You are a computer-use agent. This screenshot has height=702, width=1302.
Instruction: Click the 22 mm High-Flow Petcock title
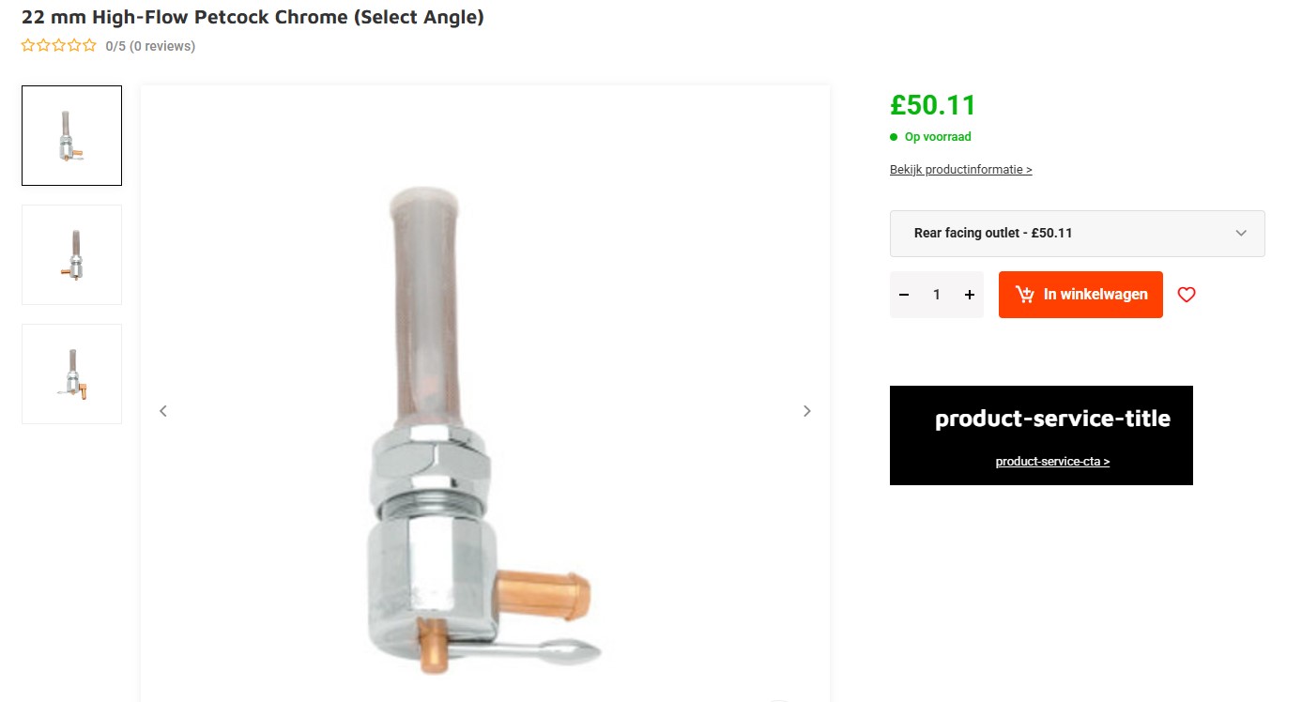pyautogui.click(x=253, y=17)
